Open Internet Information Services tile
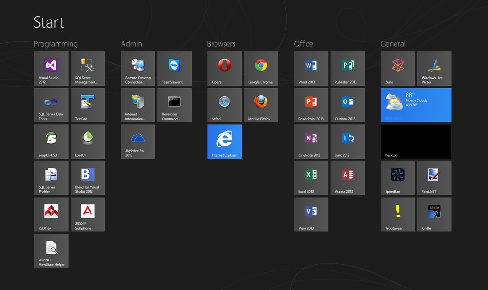Viewport: 488px width, 290px height. tap(138, 105)
